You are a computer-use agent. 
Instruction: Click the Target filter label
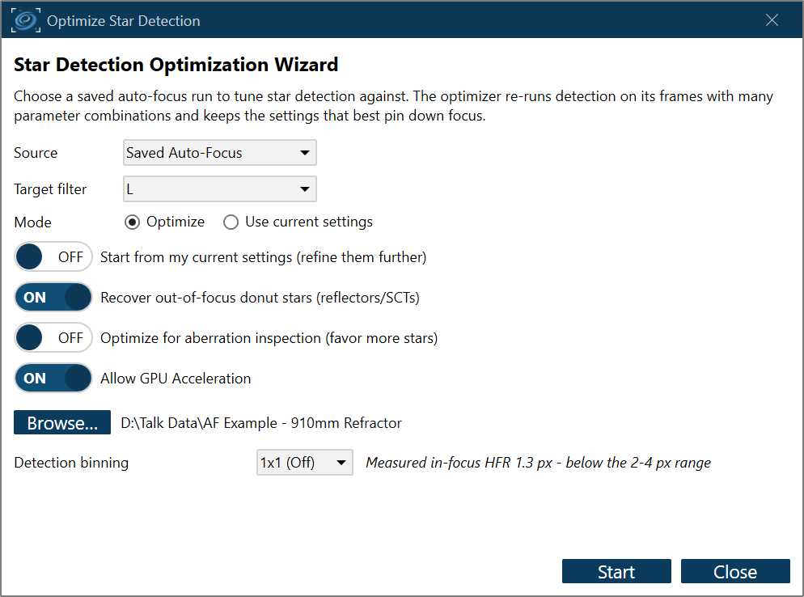click(50, 189)
